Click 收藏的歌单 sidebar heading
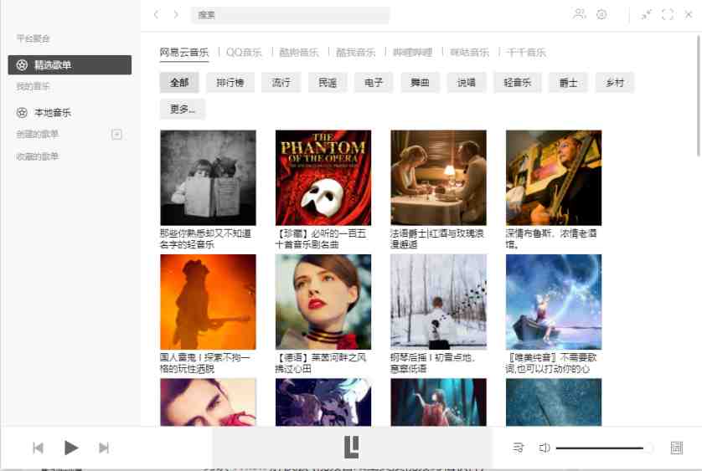Viewport: 702px width, 471px height. tap(37, 156)
